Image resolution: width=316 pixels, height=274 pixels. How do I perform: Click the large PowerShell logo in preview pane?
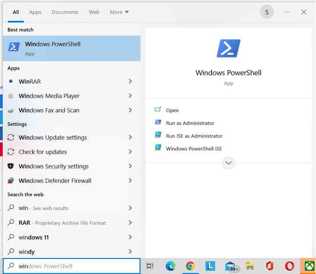point(228,48)
